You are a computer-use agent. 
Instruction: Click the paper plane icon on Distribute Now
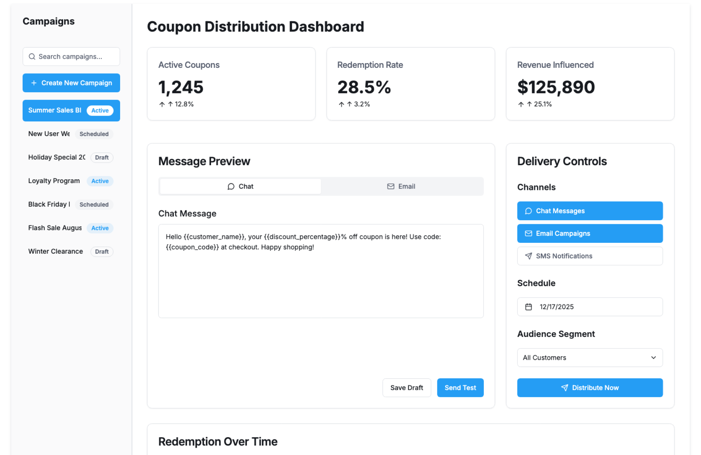tap(564, 388)
